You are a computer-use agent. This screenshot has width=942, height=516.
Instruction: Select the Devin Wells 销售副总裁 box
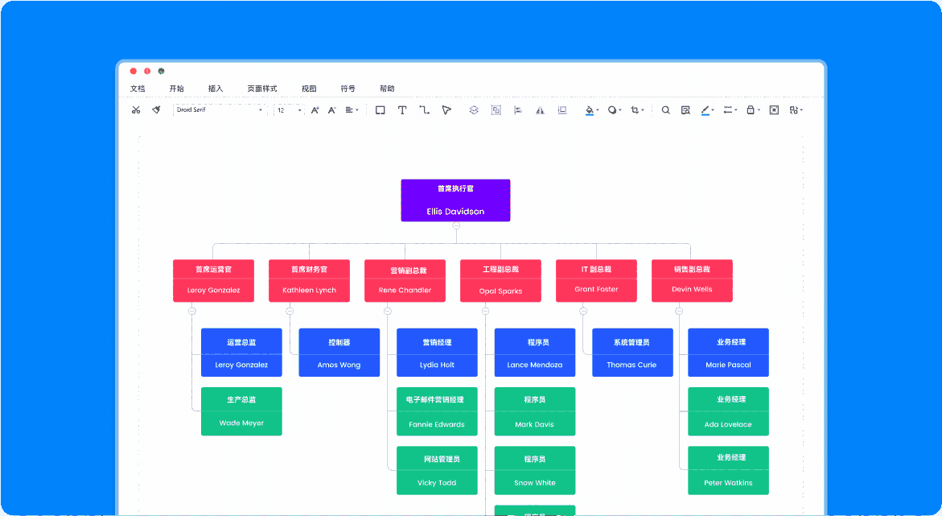pyautogui.click(x=692, y=281)
